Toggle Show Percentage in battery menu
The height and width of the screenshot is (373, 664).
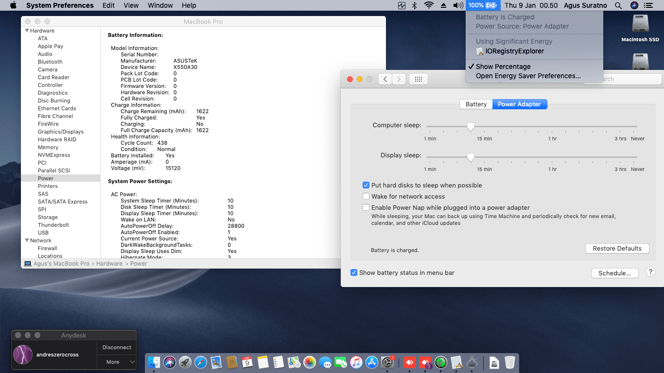tap(503, 67)
